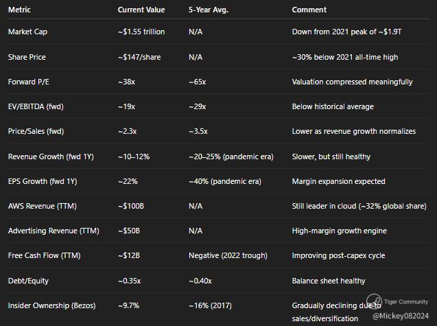Select the Current Value column header
437x326 pixels.
141,10
